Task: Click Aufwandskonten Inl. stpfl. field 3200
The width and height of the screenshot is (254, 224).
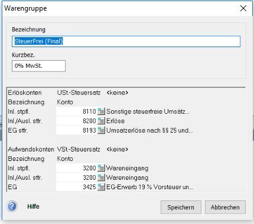Action: pyautogui.click(x=77, y=168)
